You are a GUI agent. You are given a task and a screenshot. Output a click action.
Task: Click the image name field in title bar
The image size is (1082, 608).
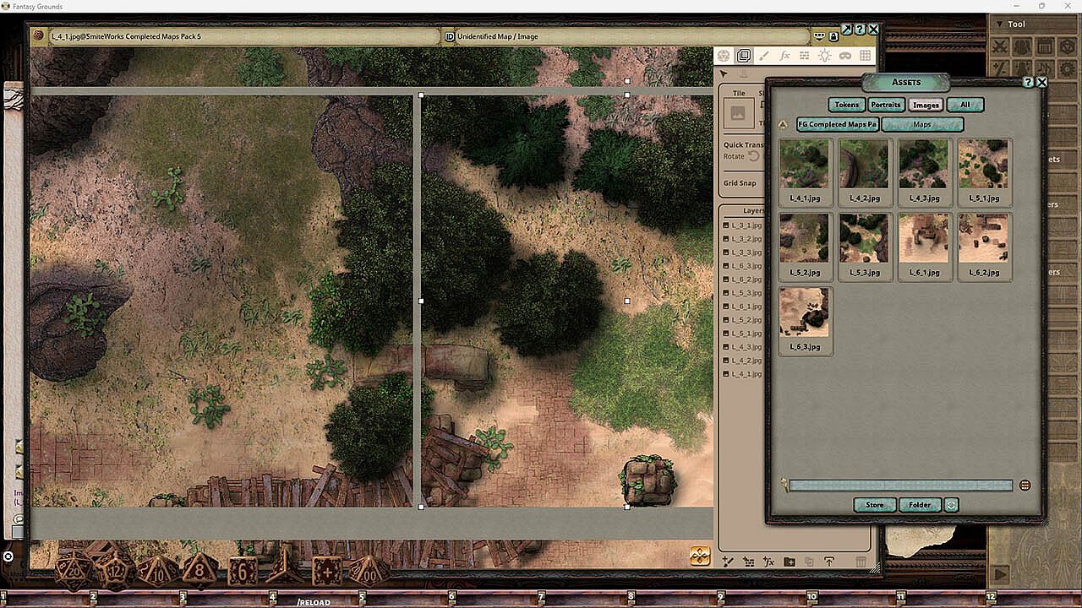point(245,36)
